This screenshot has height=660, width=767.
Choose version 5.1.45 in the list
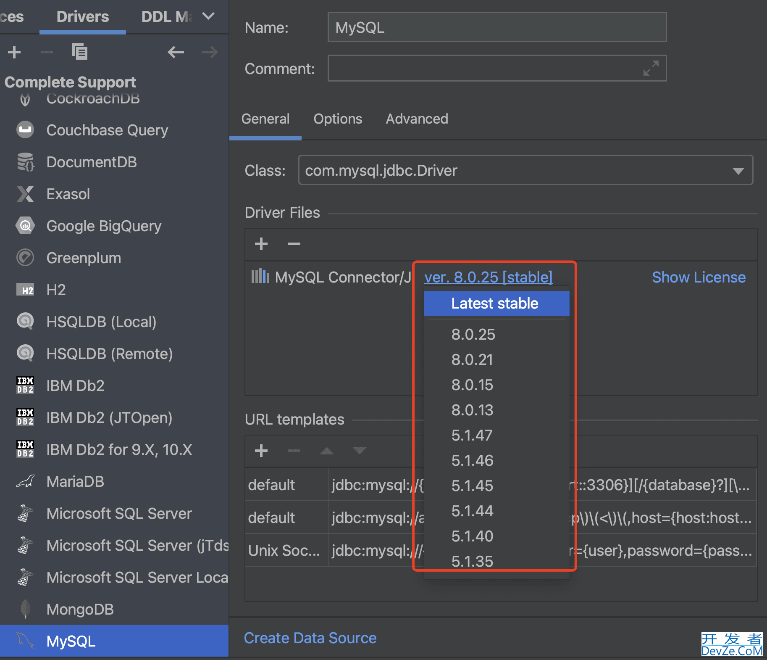pos(496,486)
